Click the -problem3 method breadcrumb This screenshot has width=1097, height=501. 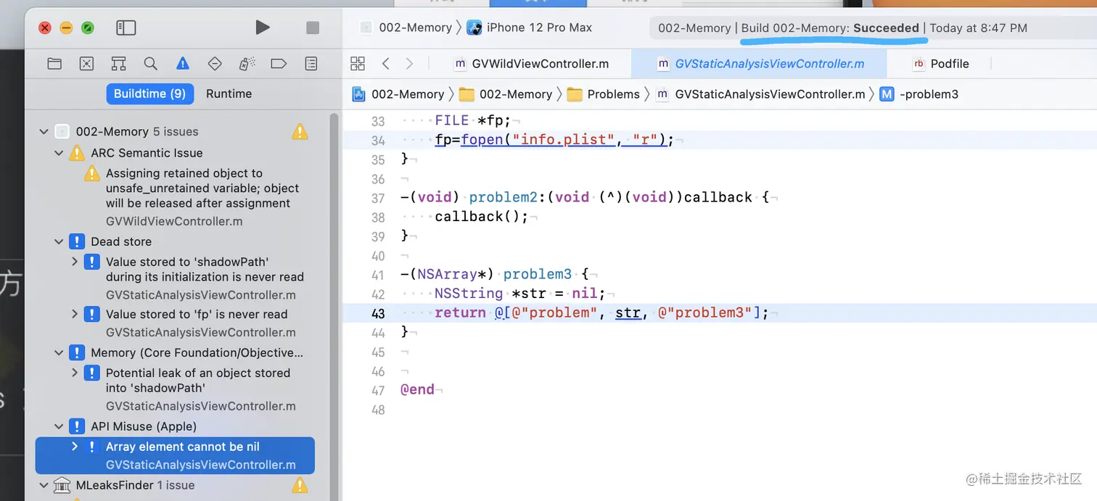pyautogui.click(x=919, y=94)
